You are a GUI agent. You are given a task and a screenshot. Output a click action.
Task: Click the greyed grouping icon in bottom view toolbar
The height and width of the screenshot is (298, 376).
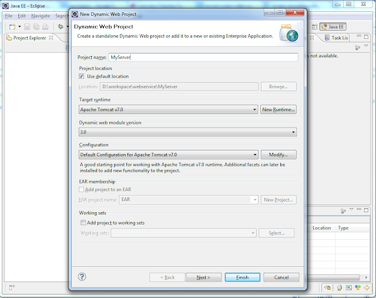click(343, 211)
